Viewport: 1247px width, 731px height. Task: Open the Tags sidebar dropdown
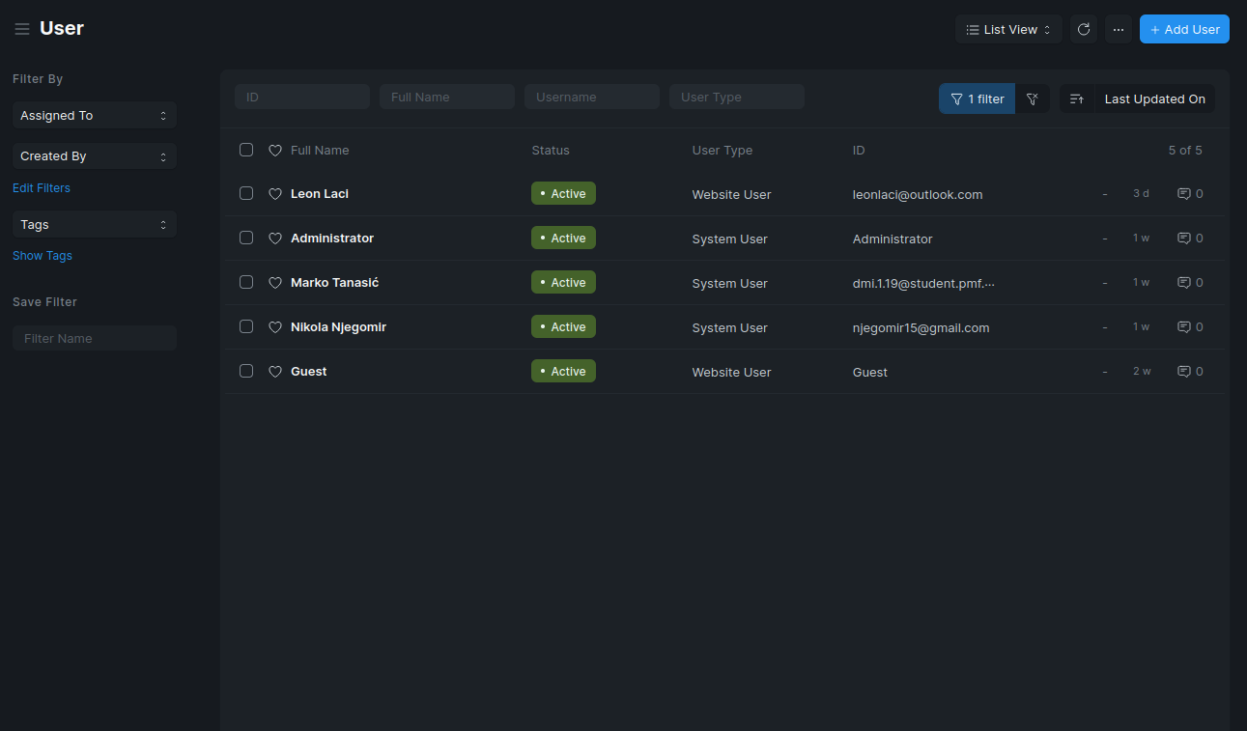click(94, 224)
